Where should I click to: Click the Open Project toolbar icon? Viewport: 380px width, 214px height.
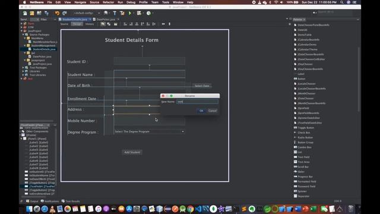pyautogui.click(x=39, y=13)
